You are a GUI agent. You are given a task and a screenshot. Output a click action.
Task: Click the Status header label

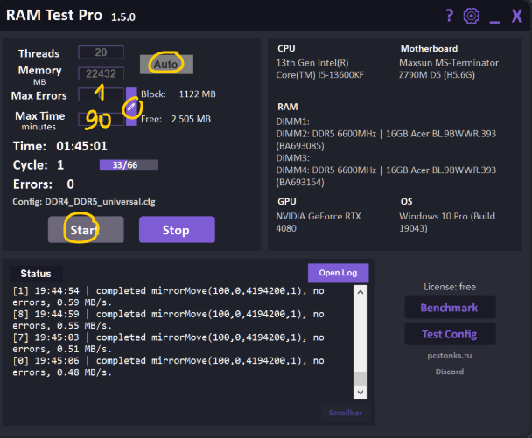[36, 274]
